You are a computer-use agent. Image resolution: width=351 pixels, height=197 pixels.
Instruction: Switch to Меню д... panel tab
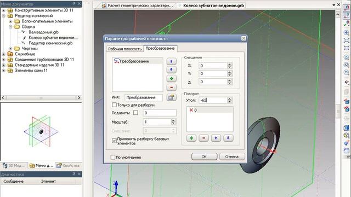(x=42, y=165)
